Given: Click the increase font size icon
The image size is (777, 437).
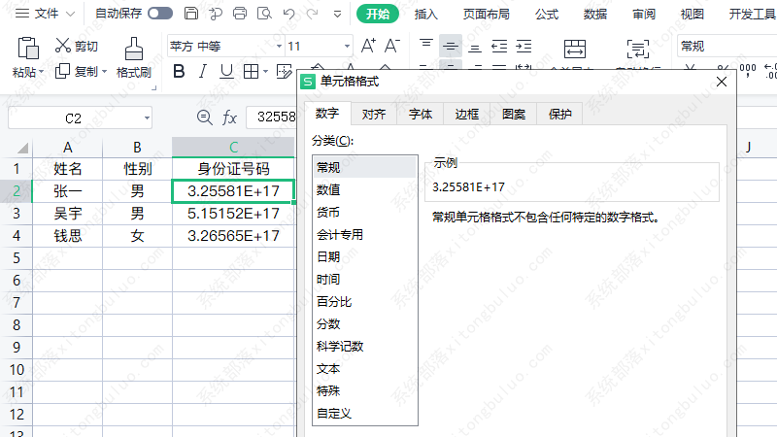Looking at the screenshot, I should click(x=368, y=46).
